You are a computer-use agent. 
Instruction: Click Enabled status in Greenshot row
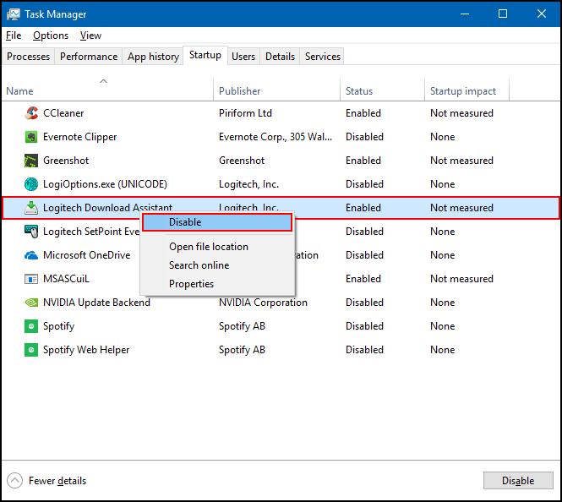coord(363,161)
